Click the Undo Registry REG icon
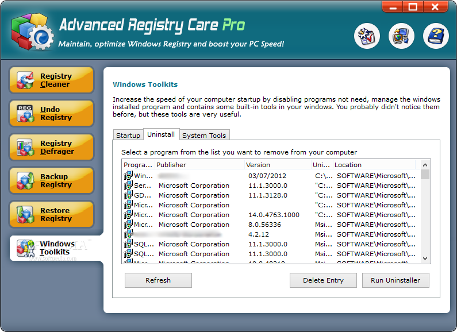 [25, 114]
